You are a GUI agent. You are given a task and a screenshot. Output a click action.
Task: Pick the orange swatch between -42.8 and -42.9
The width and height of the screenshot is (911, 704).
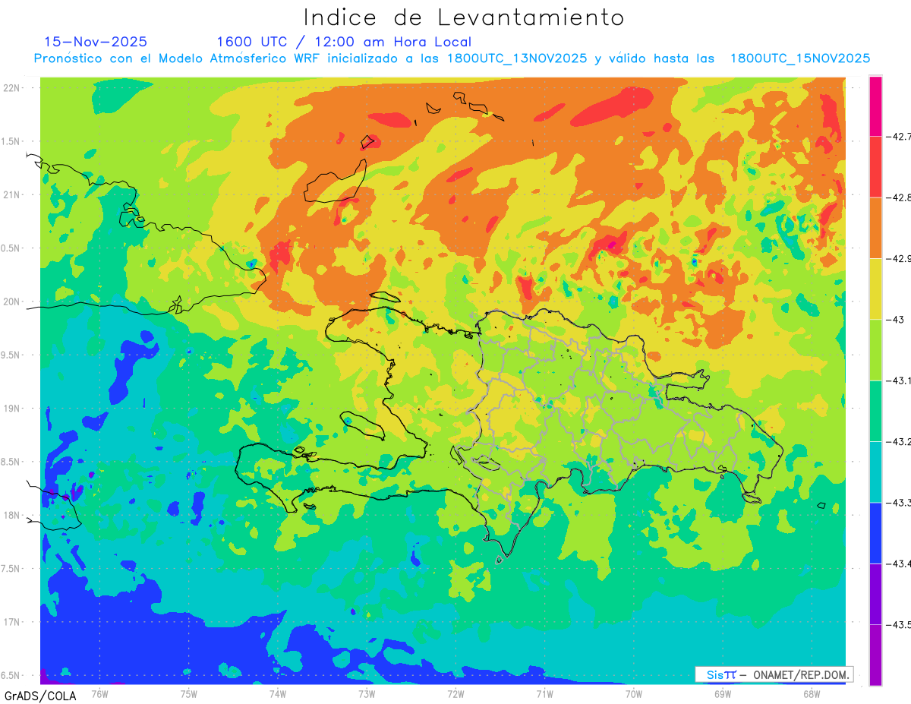pyautogui.click(x=875, y=228)
